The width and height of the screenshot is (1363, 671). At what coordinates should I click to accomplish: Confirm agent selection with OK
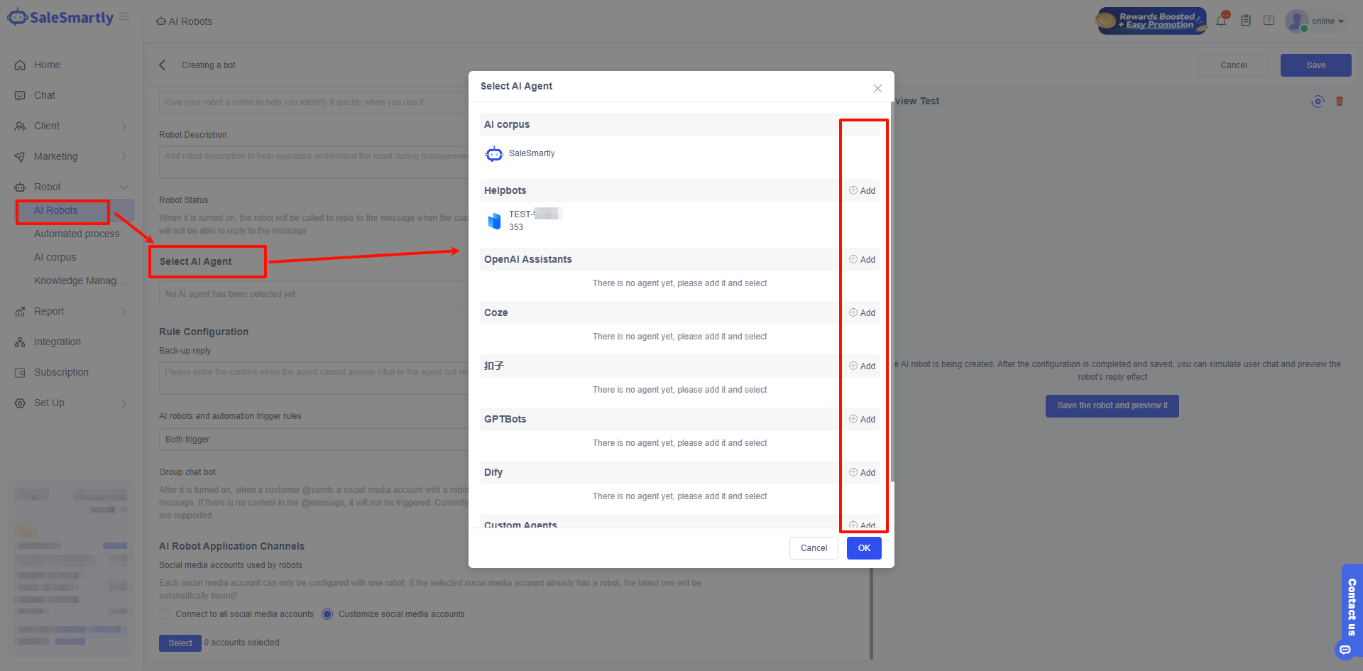click(864, 547)
